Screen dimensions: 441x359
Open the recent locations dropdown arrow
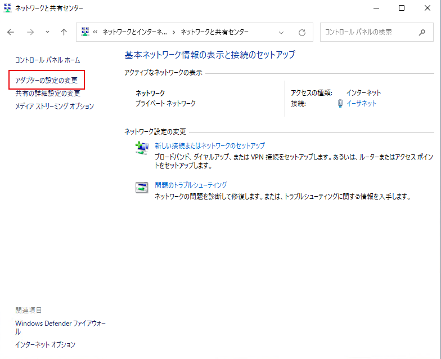[x=47, y=33]
